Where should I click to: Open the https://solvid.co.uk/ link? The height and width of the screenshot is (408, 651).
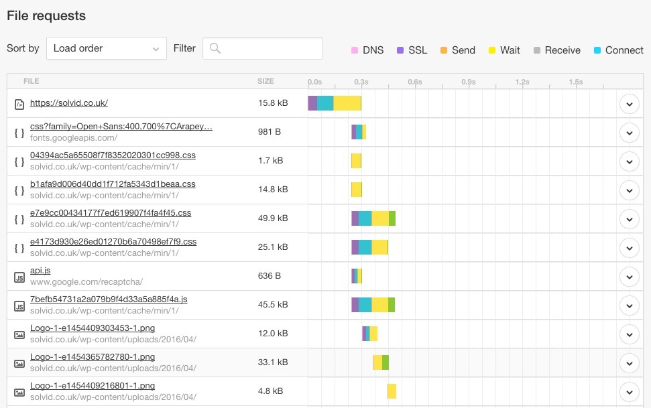click(69, 103)
